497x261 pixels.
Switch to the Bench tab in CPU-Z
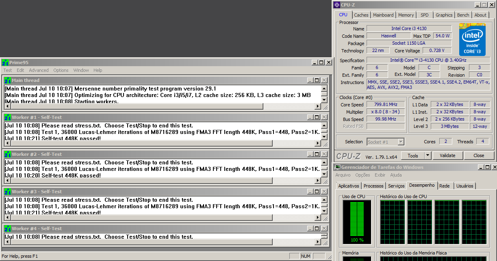coord(463,15)
